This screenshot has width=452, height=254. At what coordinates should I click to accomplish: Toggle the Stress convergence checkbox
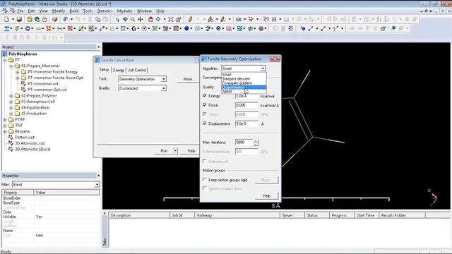point(205,114)
